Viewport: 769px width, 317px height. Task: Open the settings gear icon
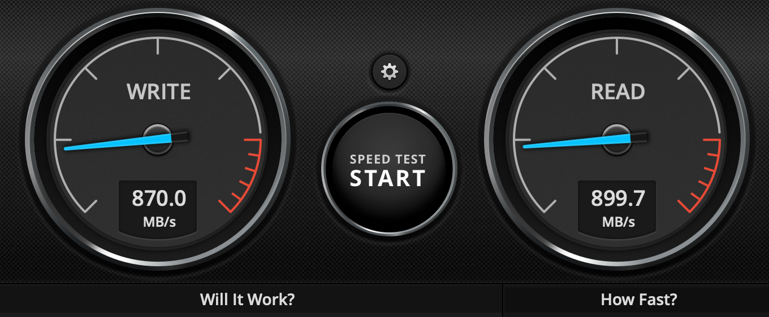coord(389,72)
